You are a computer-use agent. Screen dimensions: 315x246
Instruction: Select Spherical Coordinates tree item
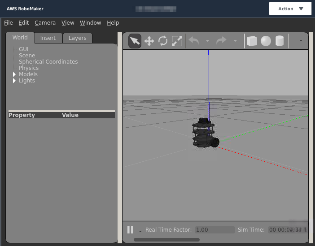pos(48,61)
